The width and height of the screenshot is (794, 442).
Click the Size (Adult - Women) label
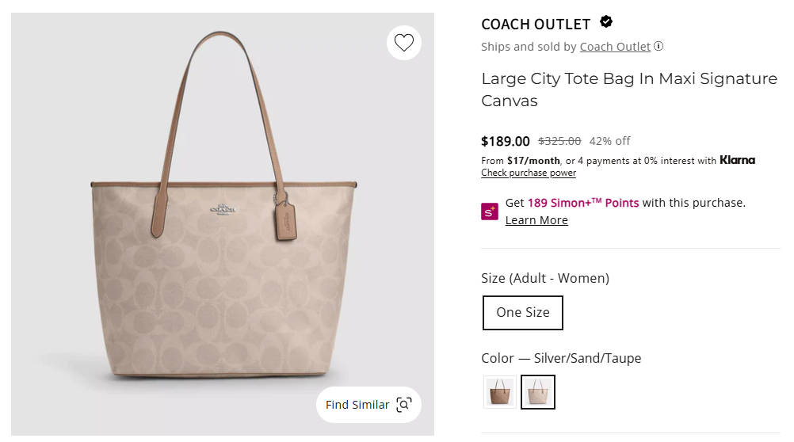click(545, 278)
